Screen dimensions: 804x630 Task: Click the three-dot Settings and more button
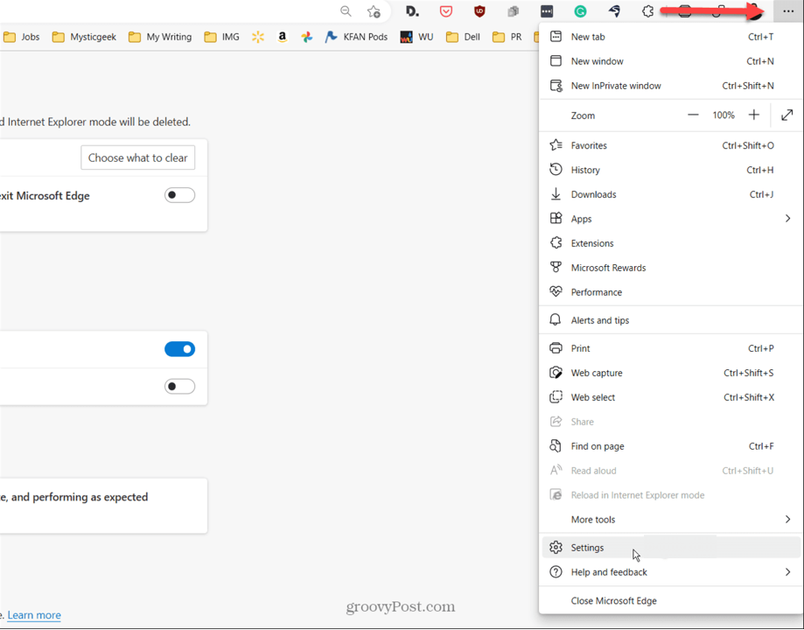coord(788,11)
